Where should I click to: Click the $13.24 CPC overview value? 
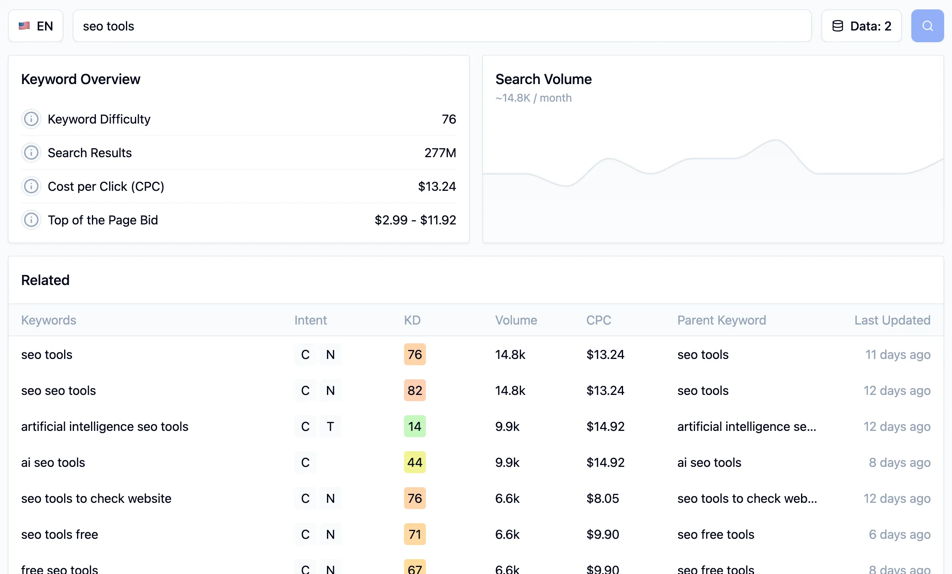pos(437,186)
